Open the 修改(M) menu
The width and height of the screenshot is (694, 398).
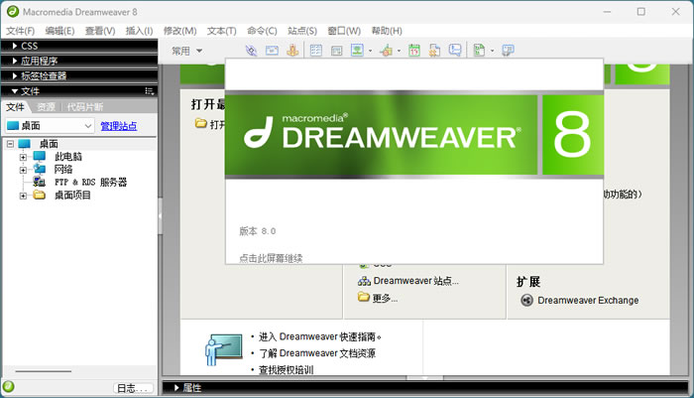click(179, 31)
